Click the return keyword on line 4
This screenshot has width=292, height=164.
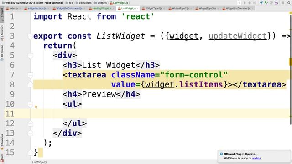point(57,46)
